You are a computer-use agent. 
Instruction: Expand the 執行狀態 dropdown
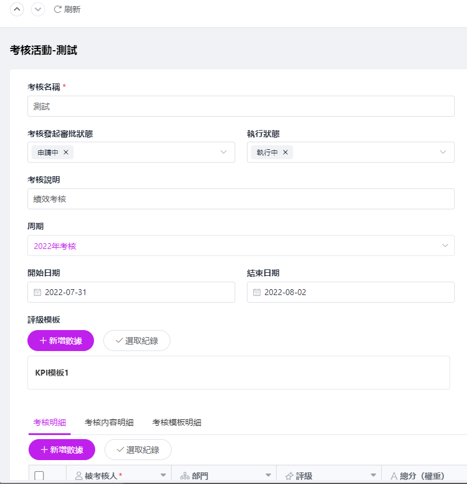(443, 152)
